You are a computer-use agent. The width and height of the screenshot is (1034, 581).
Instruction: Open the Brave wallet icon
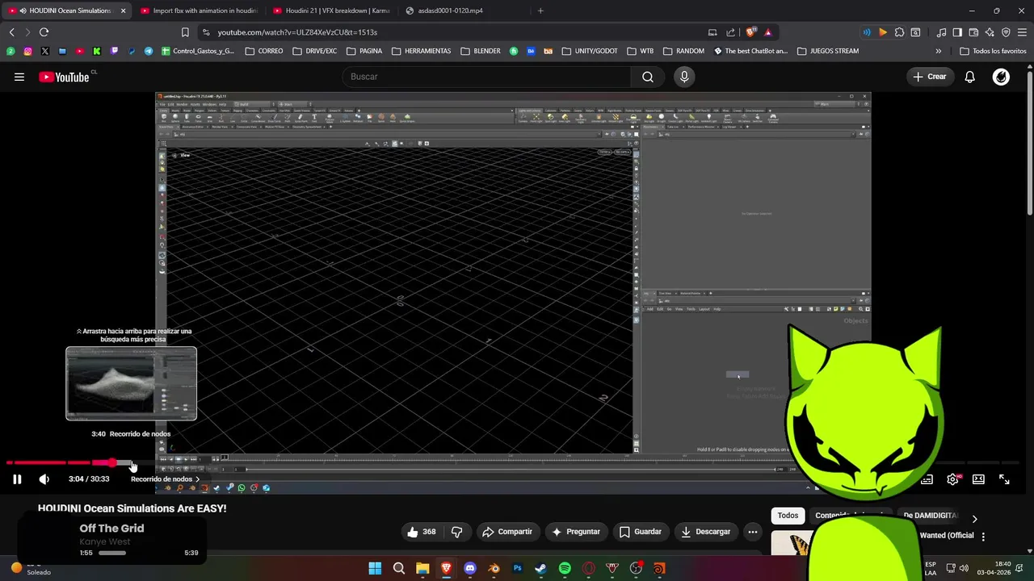973,32
